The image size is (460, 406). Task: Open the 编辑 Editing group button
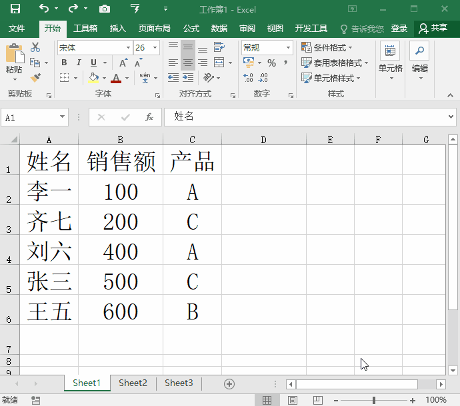tap(420, 61)
